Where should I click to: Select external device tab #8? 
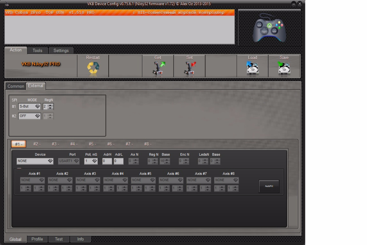tap(147, 144)
